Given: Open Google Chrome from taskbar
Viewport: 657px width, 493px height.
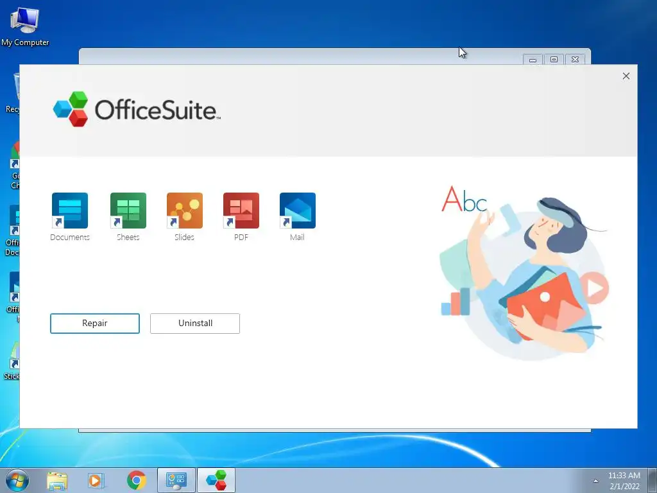Looking at the screenshot, I should click(x=136, y=481).
